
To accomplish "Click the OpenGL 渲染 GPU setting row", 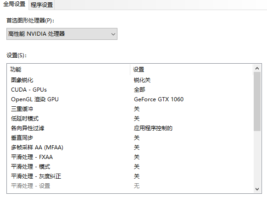I will (130, 99).
